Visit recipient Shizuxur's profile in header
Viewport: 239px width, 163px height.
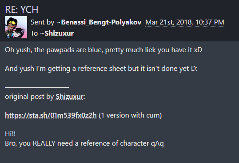pyautogui.click(x=59, y=33)
